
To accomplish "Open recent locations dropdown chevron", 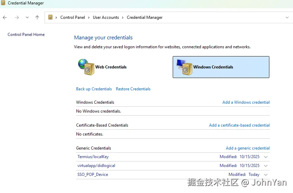I will pos(27,17).
